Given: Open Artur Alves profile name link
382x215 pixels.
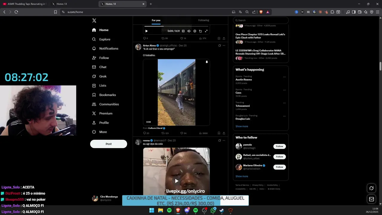Looking at the screenshot, I should click(x=149, y=46).
